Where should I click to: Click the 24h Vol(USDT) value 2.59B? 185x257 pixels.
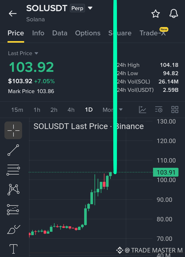(x=171, y=90)
